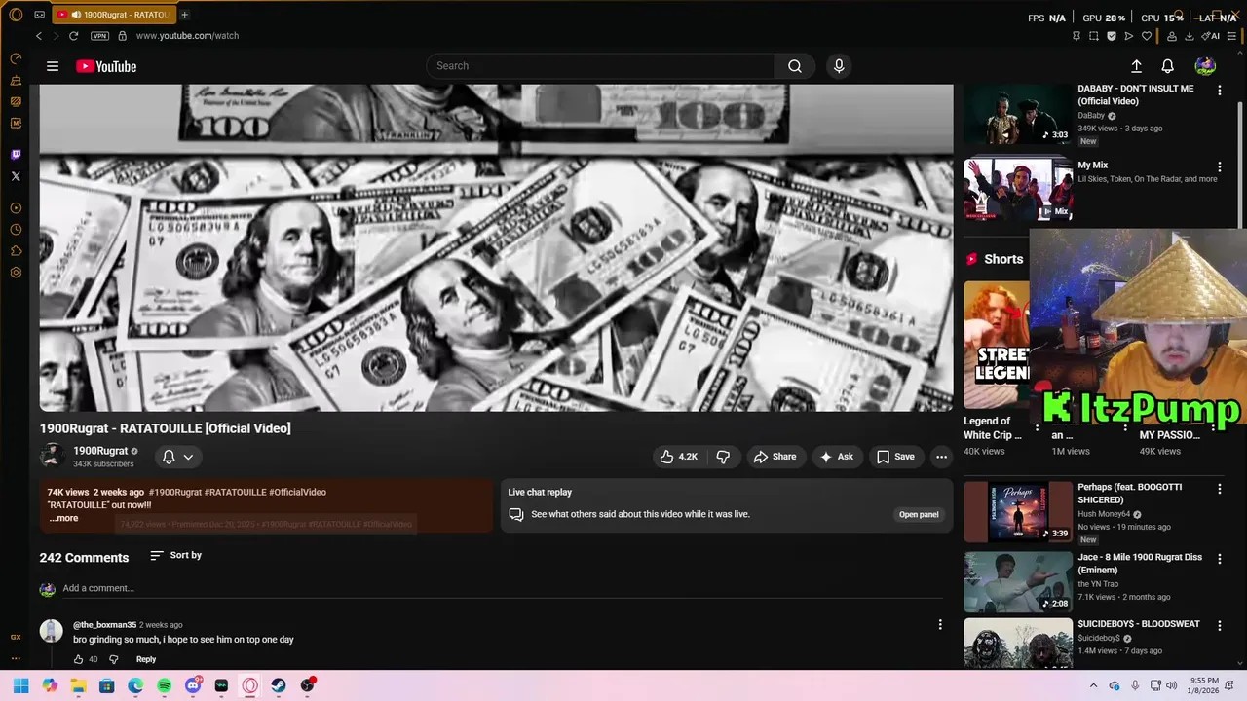
Task: Click the address bar URL
Action: (187, 36)
